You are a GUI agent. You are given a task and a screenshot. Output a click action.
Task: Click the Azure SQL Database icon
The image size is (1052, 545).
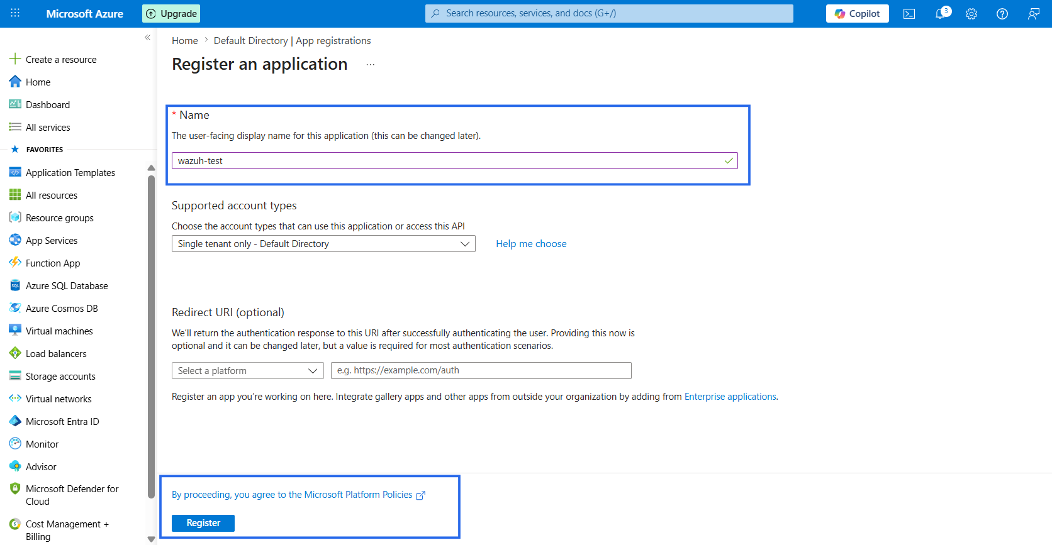coord(15,285)
